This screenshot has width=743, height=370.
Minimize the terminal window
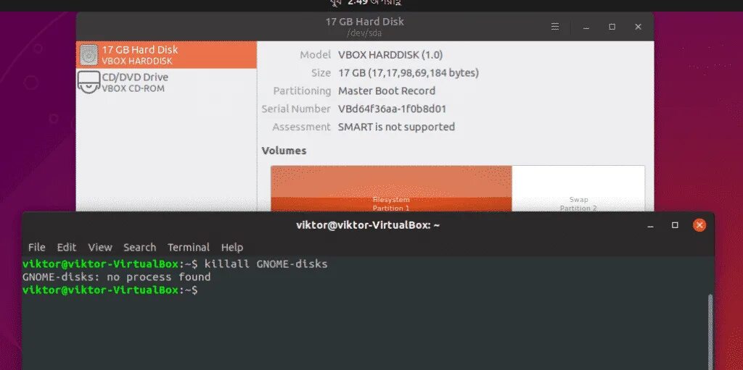coord(651,225)
